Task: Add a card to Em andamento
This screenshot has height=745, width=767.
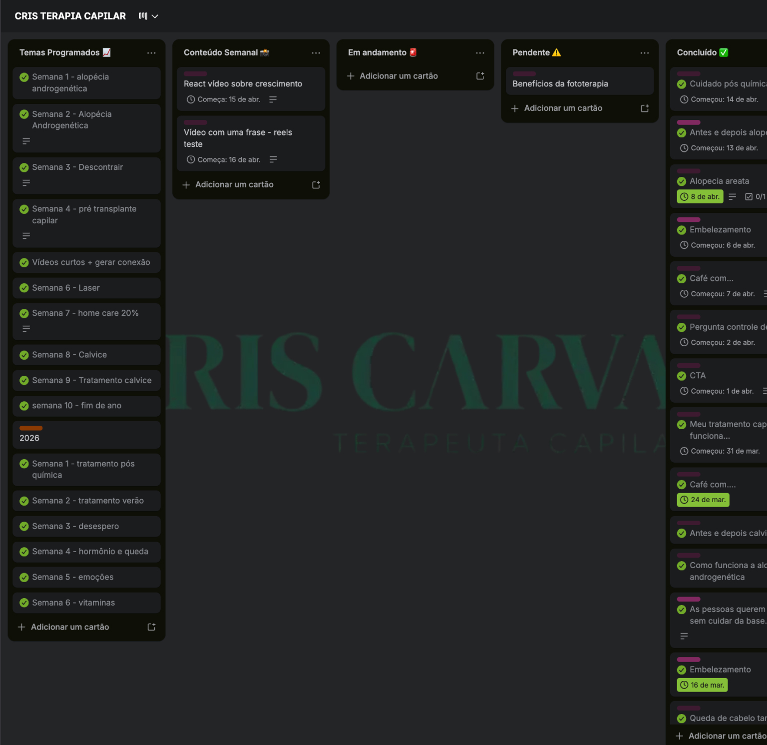Action: coord(398,76)
